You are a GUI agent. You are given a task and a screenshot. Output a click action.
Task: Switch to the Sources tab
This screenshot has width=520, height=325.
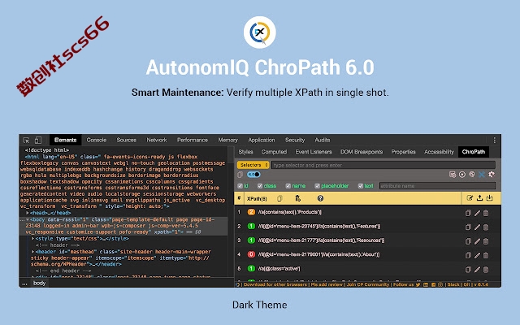(127, 140)
